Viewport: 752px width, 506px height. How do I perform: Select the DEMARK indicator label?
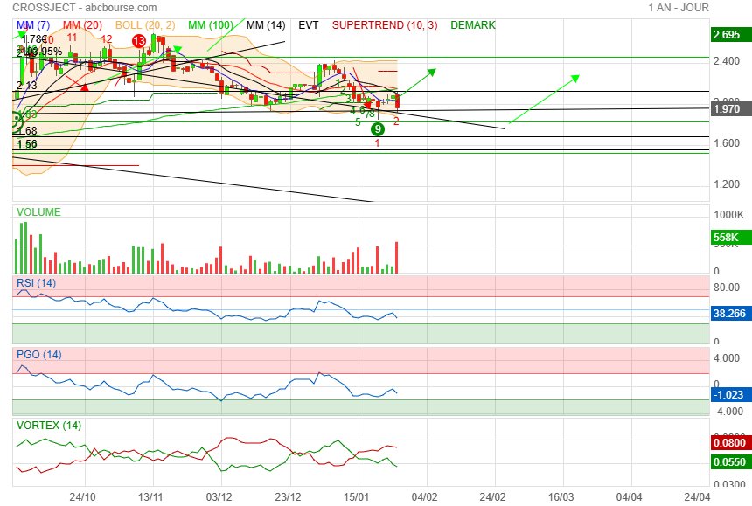473,25
